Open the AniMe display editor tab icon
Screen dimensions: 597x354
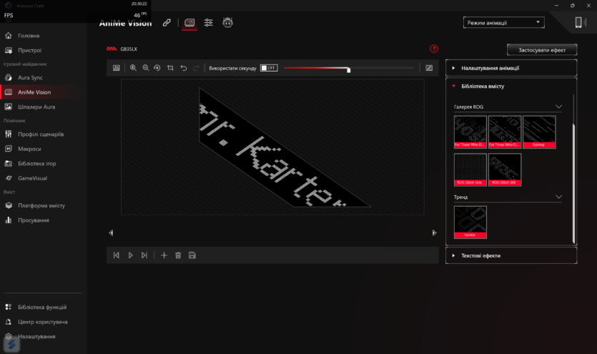(x=189, y=23)
